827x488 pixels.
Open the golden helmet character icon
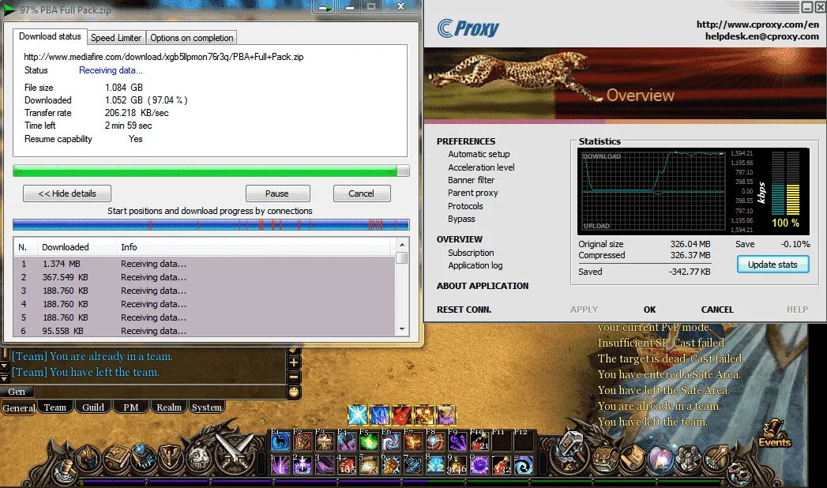[x=89, y=457]
